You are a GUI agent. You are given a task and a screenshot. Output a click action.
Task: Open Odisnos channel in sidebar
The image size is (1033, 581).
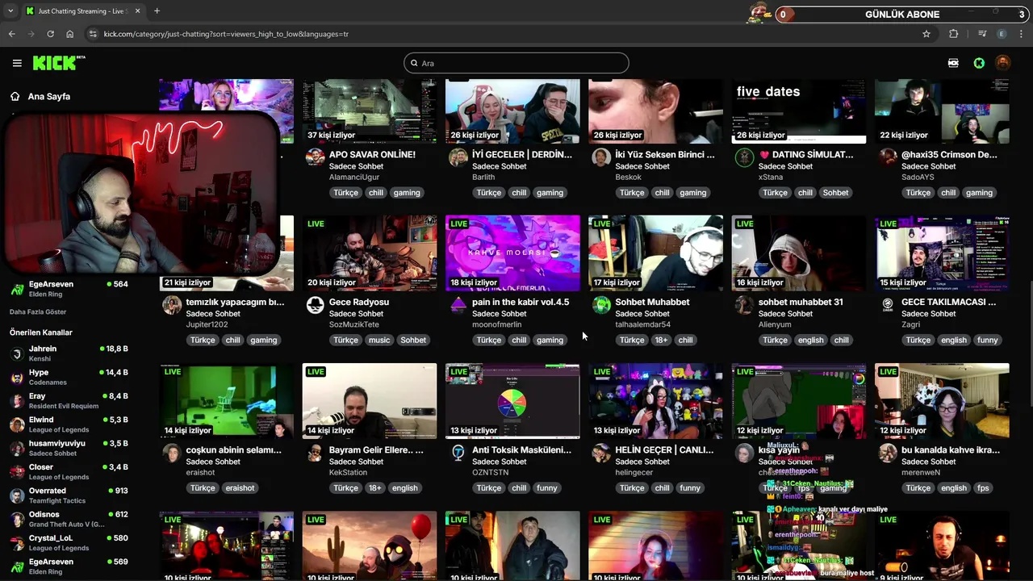(x=69, y=519)
